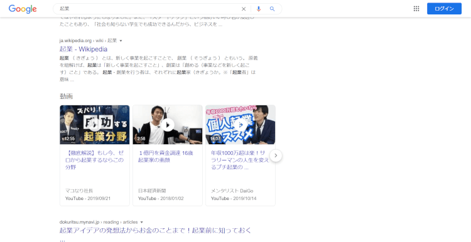The width and height of the screenshot is (471, 242).
Task: Click the 日本経済新聞 source name
Action: (152, 191)
